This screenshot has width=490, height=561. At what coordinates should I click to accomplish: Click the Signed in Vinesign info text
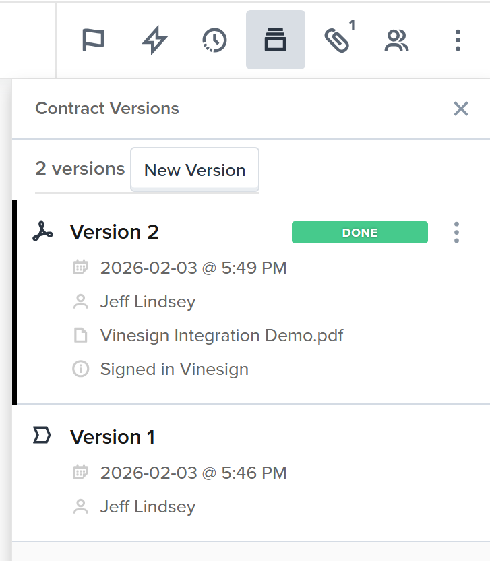174,369
